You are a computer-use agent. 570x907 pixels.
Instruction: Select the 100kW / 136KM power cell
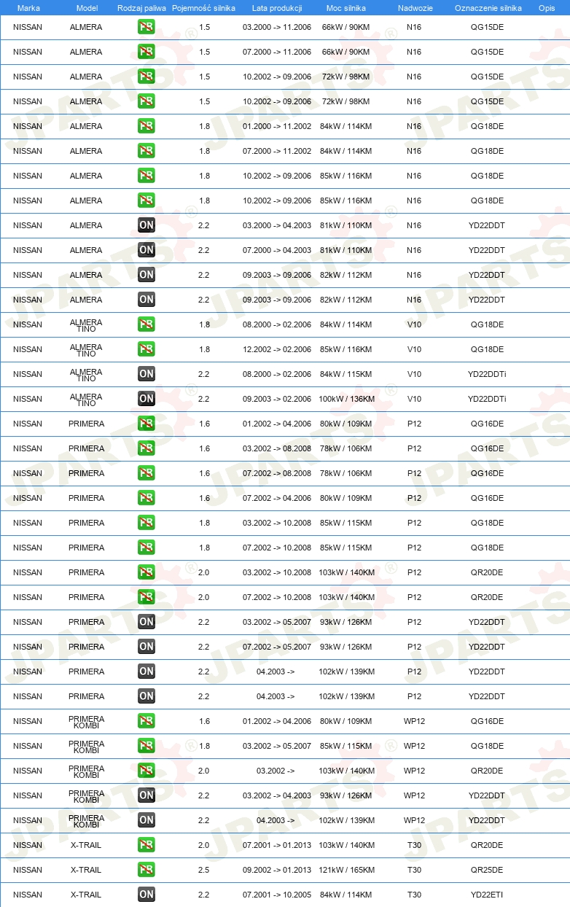tap(346, 399)
